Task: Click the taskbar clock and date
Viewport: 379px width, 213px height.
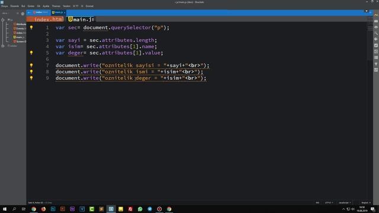Action: 362,209
